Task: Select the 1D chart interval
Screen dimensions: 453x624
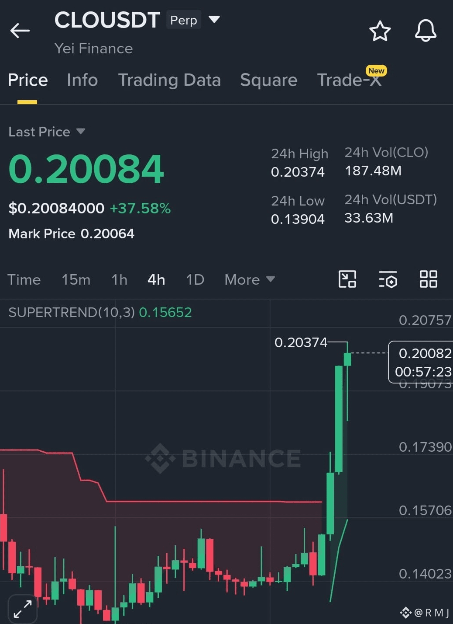Action: point(195,279)
